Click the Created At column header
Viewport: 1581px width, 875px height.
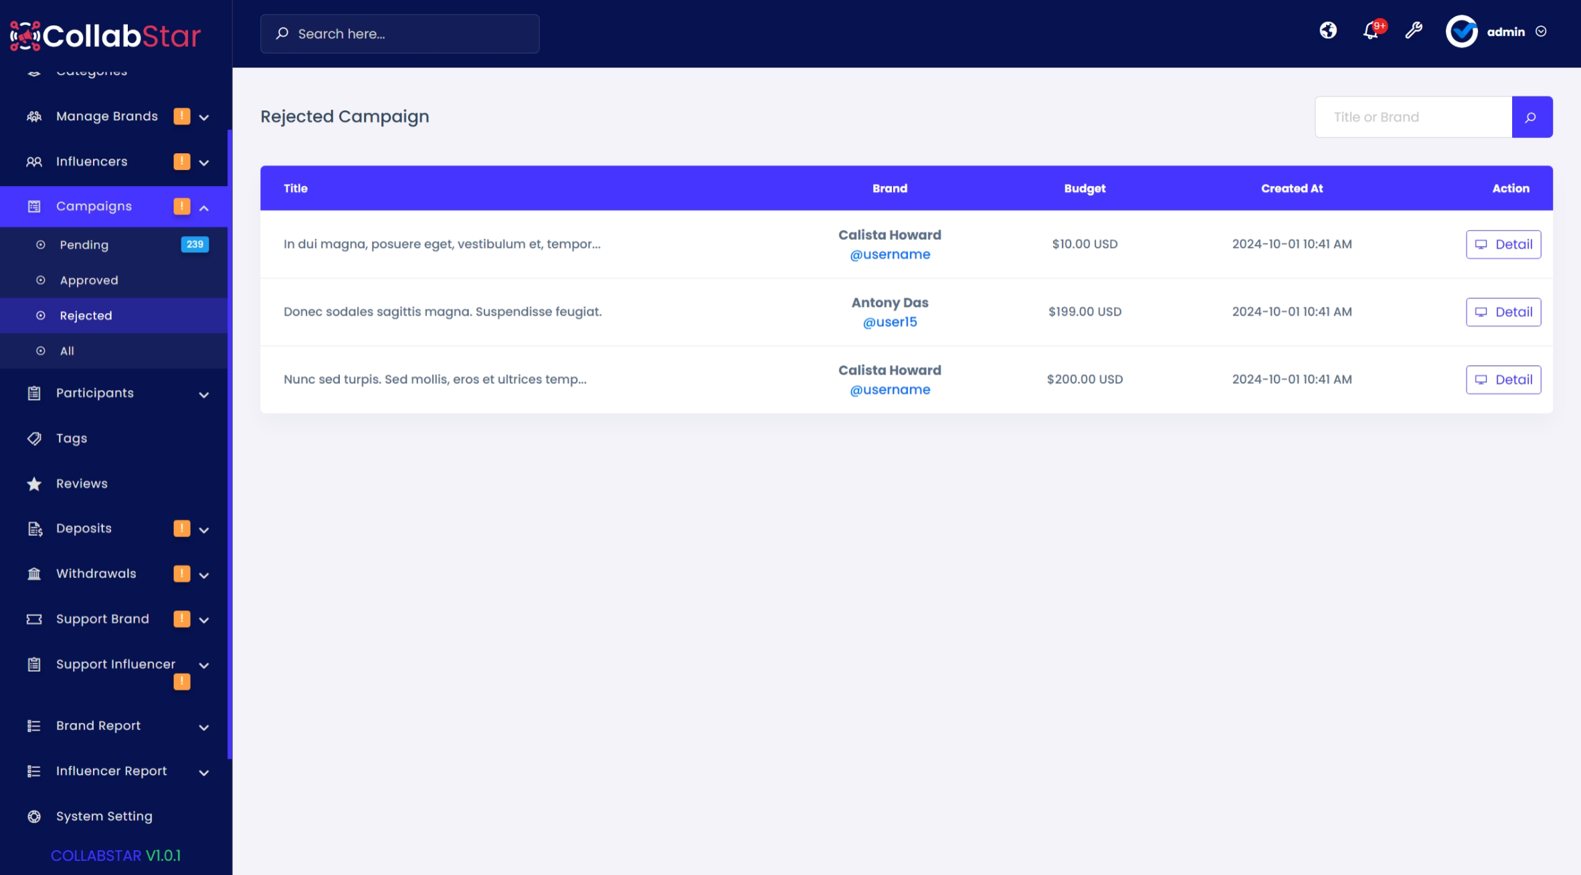click(x=1291, y=189)
